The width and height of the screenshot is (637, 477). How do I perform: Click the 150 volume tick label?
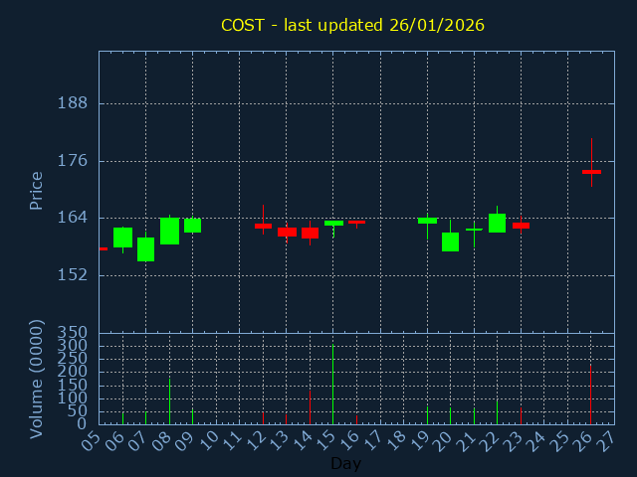[x=73, y=385]
